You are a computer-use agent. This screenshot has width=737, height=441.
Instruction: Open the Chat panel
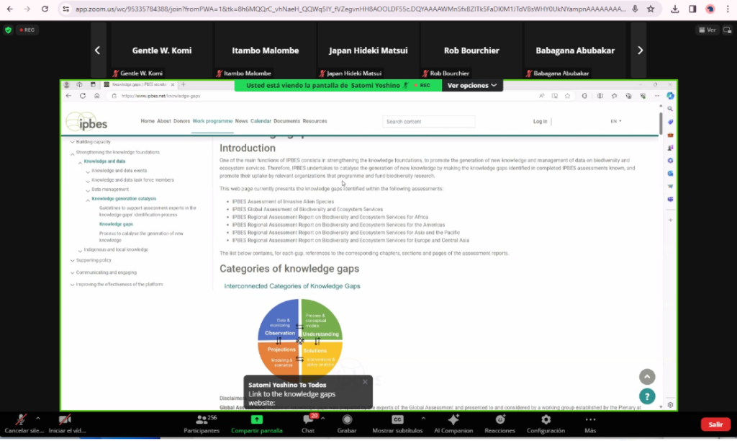pos(307,420)
